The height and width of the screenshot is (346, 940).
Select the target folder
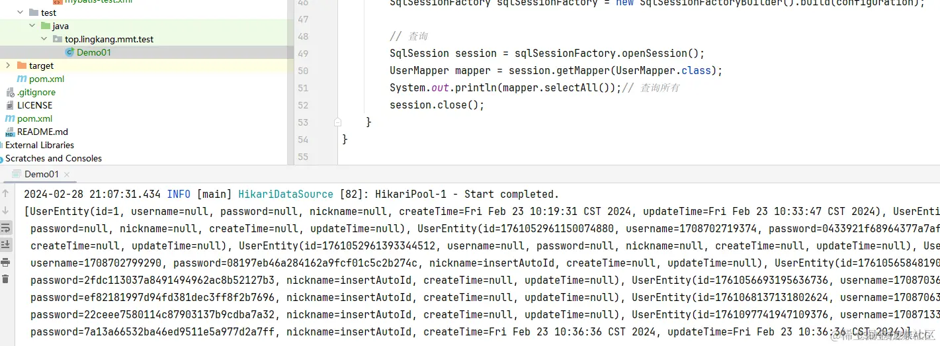(x=41, y=65)
